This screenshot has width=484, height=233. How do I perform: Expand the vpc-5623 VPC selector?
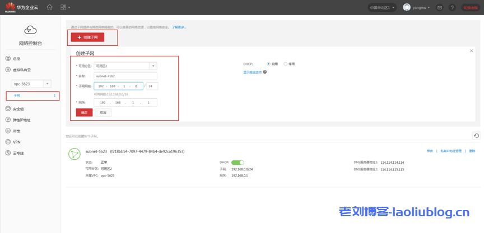[47, 84]
